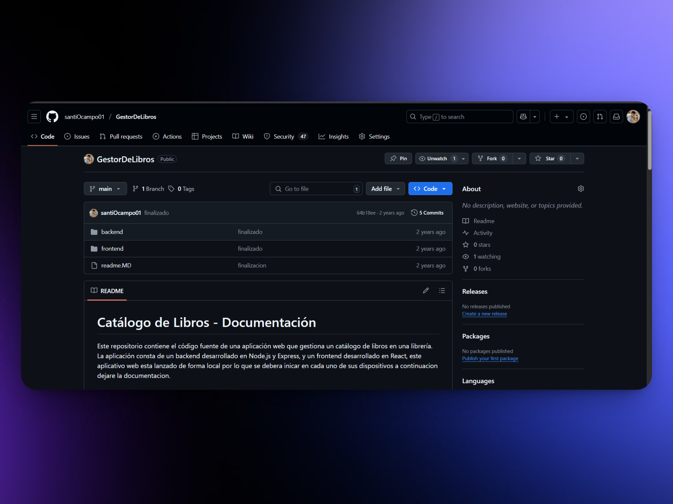This screenshot has height=504, width=673.
Task: Go to santiOcampo01 profile breadcrumb
Action: tap(84, 117)
